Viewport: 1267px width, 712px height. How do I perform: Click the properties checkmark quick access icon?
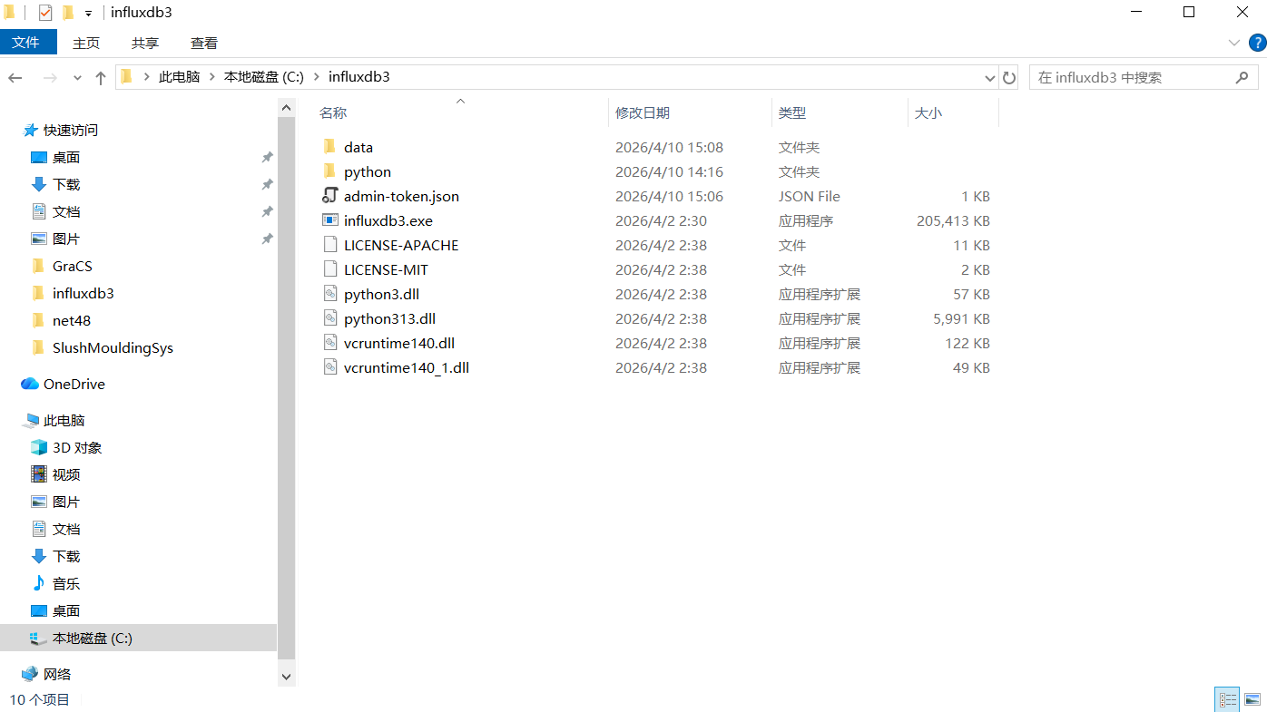(45, 13)
